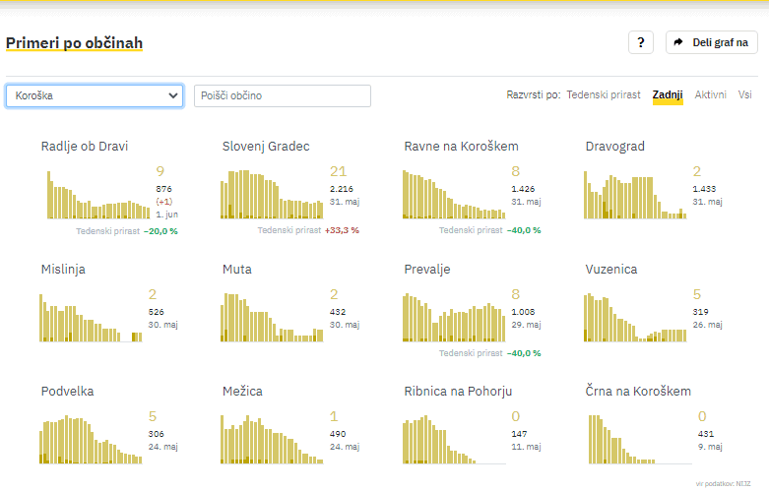The image size is (769, 491).
Task: Click the Slovenj Gradec bar chart
Action: point(273,195)
